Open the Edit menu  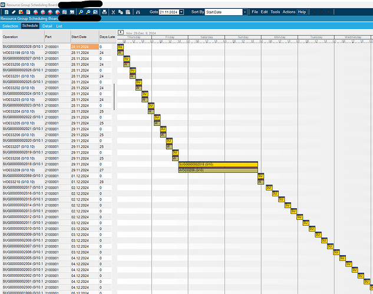coord(264,12)
